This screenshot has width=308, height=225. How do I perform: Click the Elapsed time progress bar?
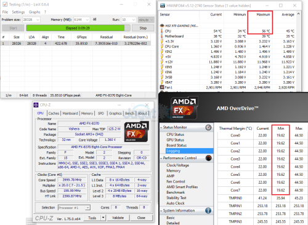pos(78,28)
